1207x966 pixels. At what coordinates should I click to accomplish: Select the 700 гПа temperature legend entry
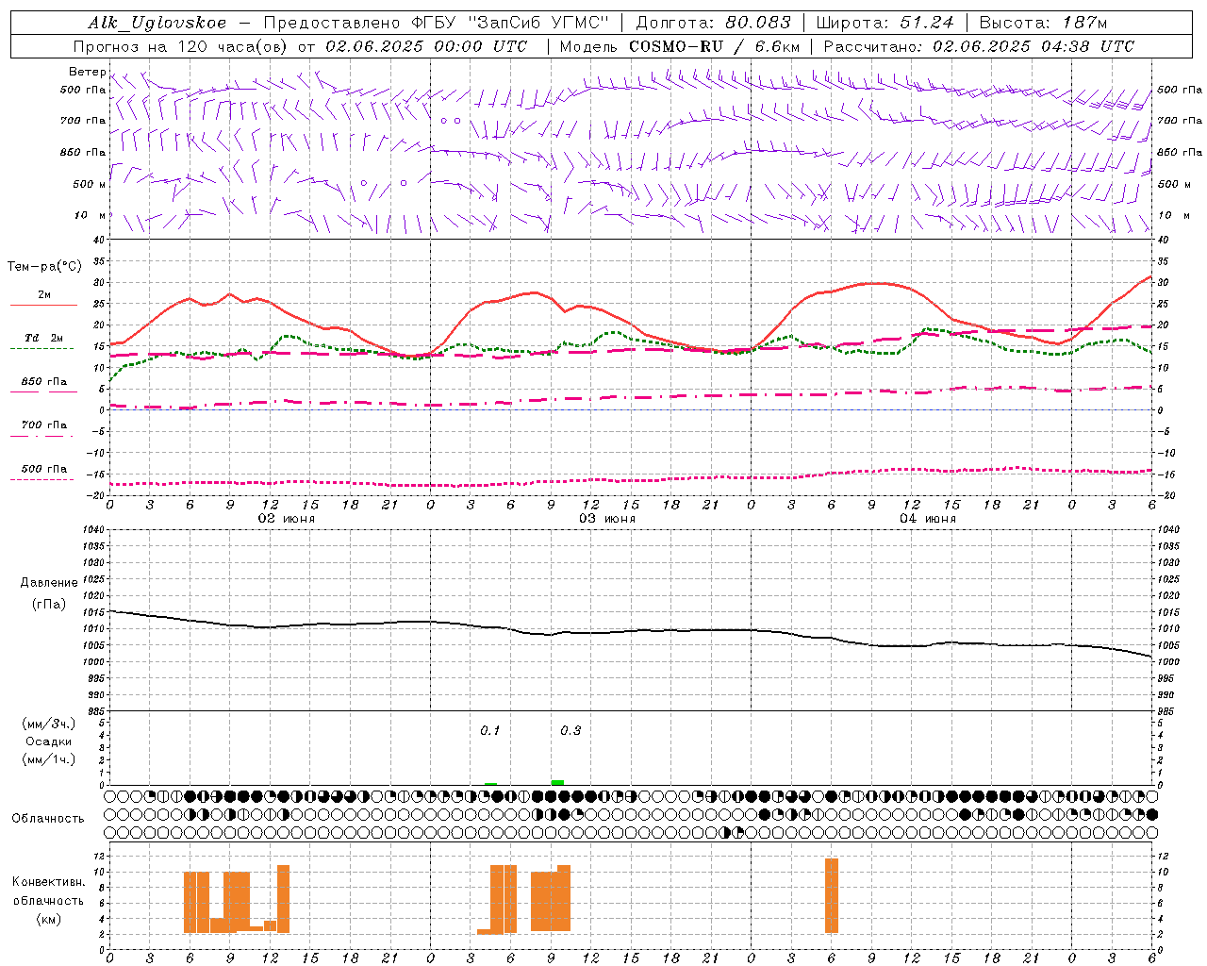click(44, 425)
